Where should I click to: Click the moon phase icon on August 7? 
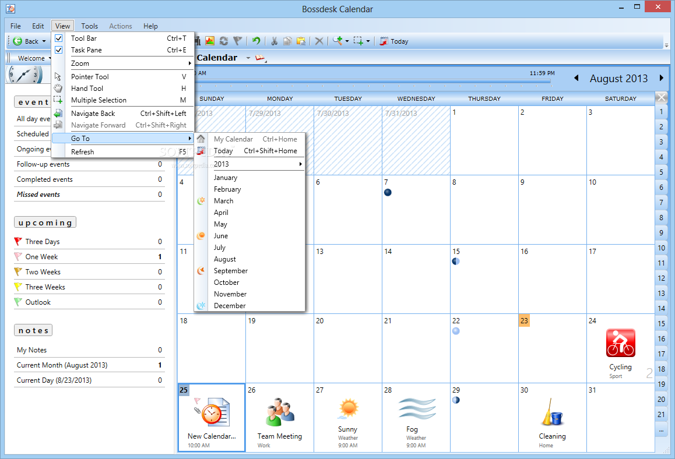coord(388,192)
